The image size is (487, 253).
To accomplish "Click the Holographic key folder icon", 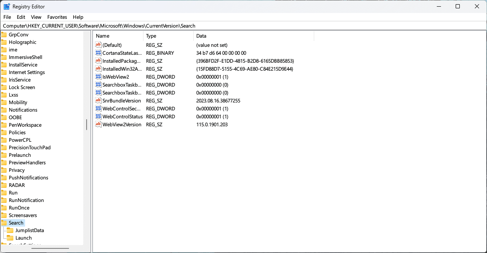I will click(x=4, y=42).
